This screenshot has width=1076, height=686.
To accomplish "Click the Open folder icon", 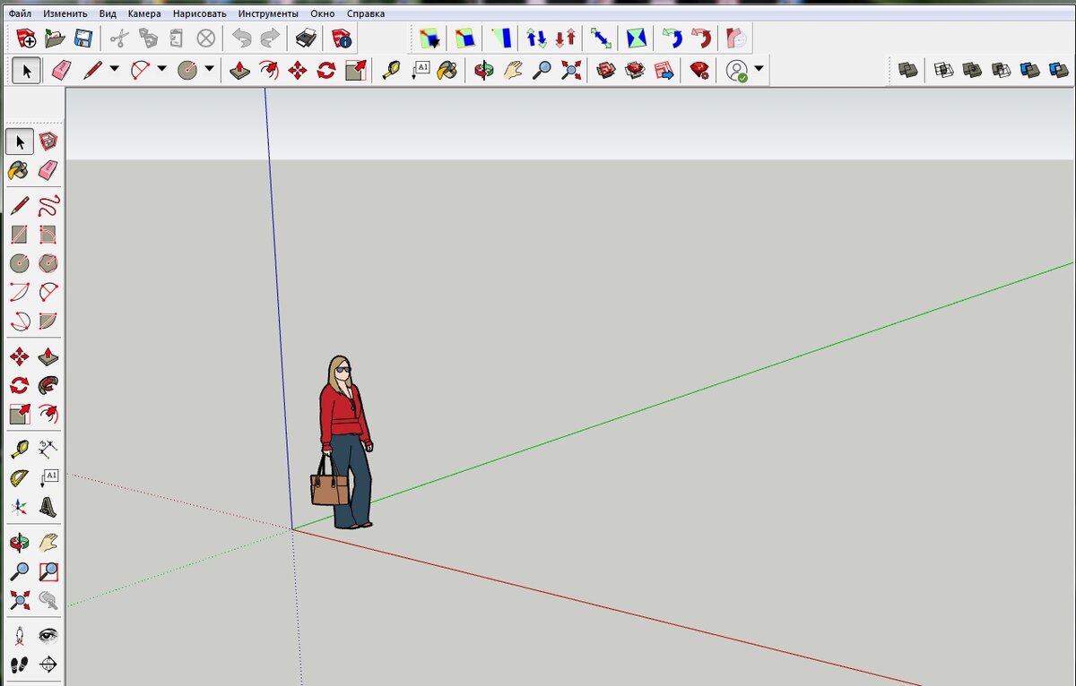I will click(55, 39).
